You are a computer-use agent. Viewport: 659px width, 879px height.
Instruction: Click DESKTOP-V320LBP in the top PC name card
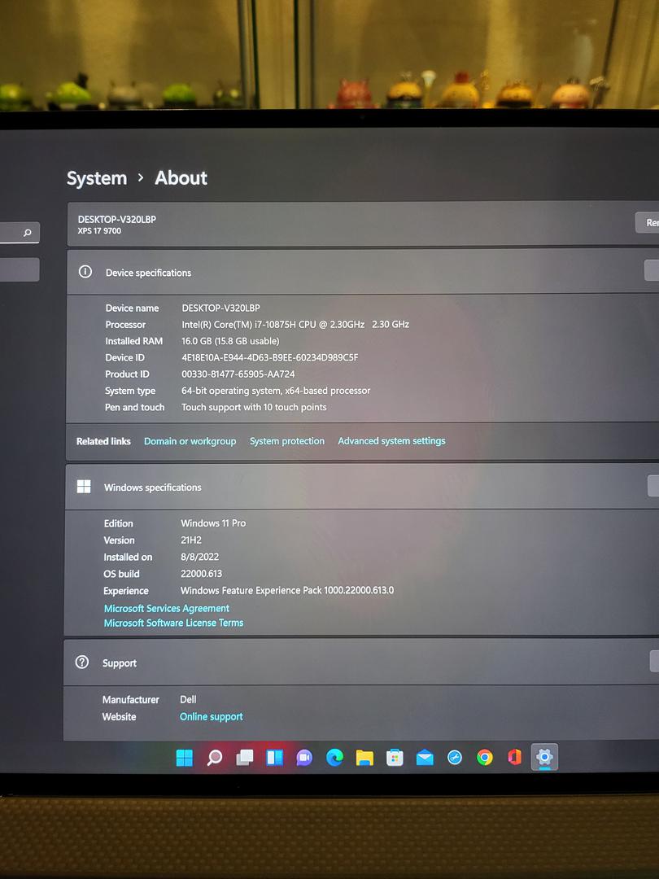pos(117,219)
